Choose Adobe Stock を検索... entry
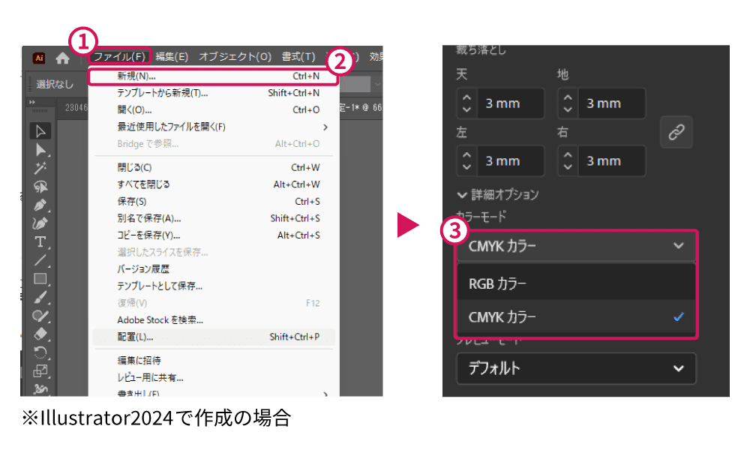The width and height of the screenshot is (750, 450). [x=214, y=320]
